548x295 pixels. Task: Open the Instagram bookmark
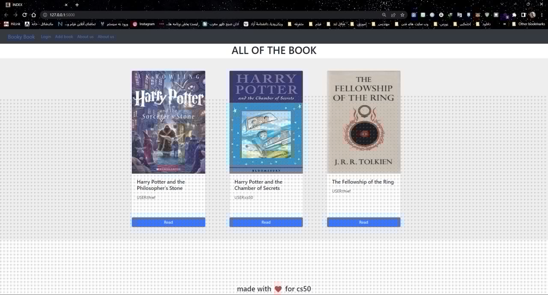pos(143,24)
